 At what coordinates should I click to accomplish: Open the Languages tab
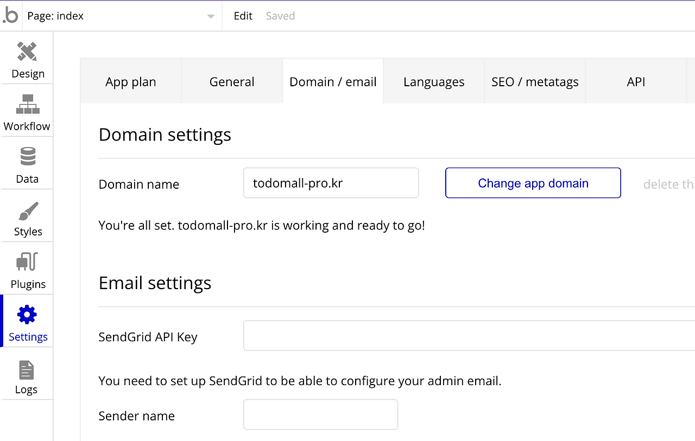pyautogui.click(x=434, y=82)
